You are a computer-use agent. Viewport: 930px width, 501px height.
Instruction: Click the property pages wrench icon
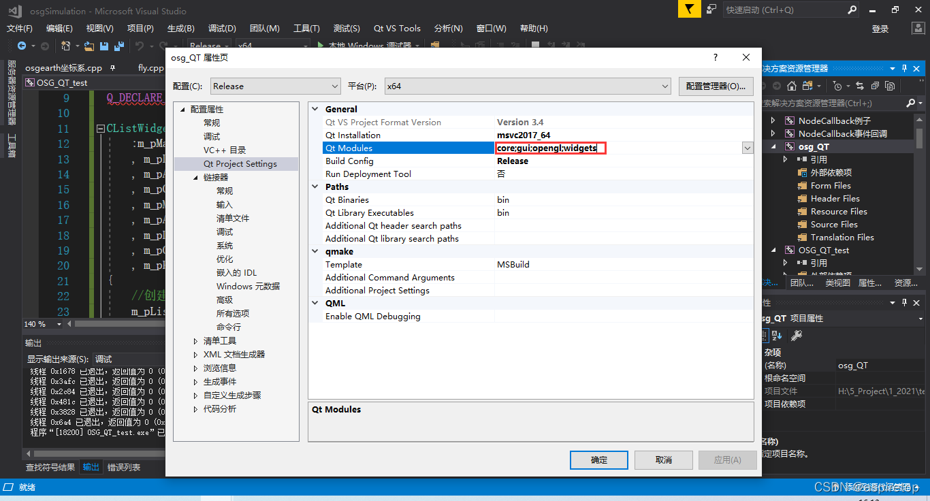pyautogui.click(x=797, y=335)
